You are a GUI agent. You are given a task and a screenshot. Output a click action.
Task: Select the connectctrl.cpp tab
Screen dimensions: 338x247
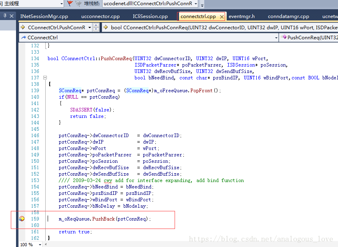[198, 16]
